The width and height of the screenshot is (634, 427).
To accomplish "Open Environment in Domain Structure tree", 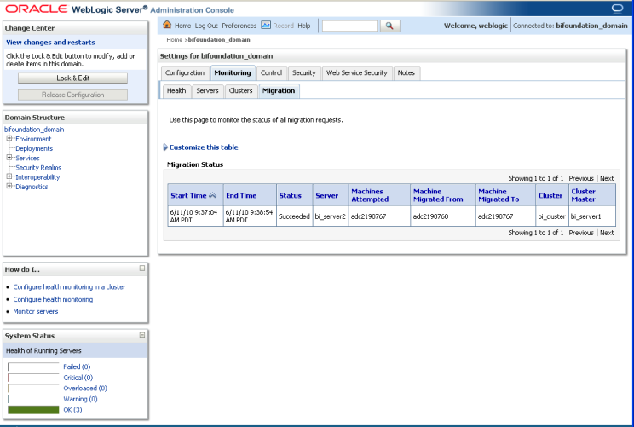I will coord(33,139).
